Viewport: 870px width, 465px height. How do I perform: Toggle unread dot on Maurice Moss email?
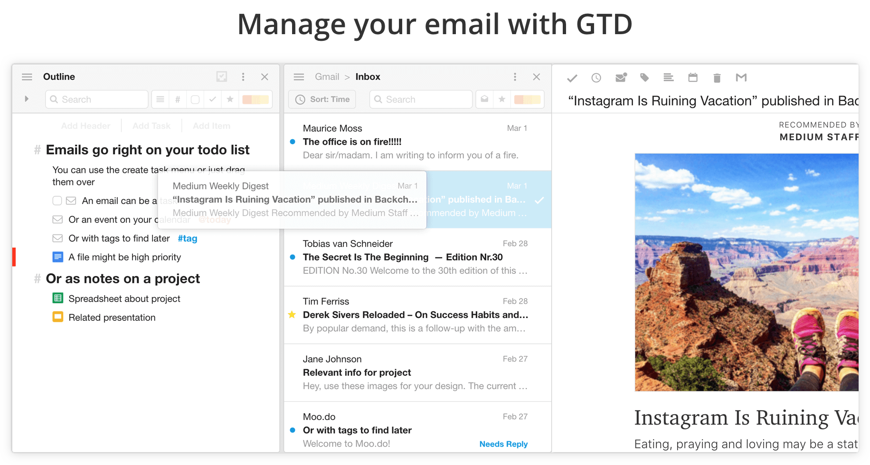tap(293, 142)
